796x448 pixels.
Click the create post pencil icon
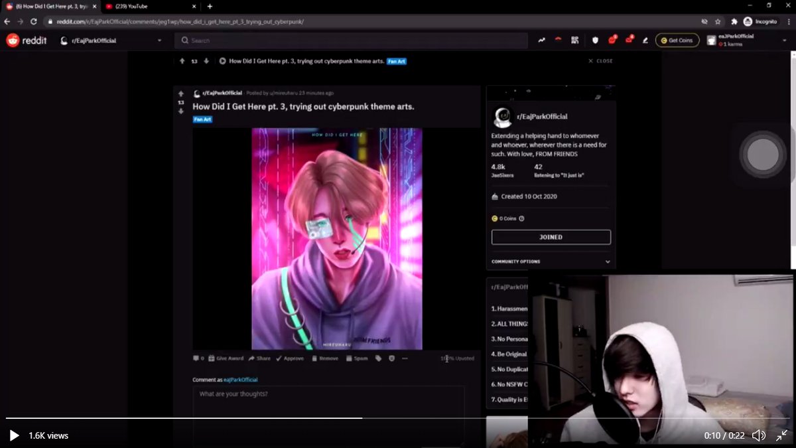[x=645, y=40]
